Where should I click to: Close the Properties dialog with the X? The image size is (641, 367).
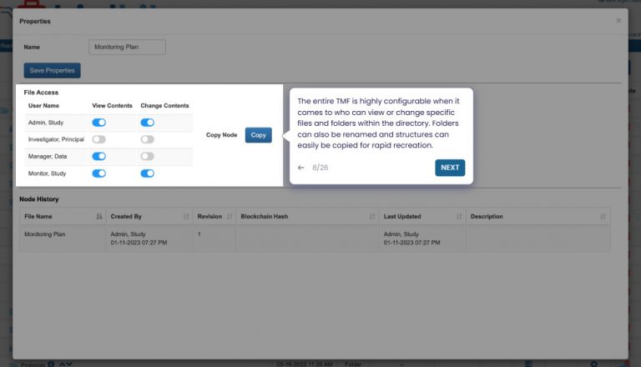pyautogui.click(x=618, y=20)
